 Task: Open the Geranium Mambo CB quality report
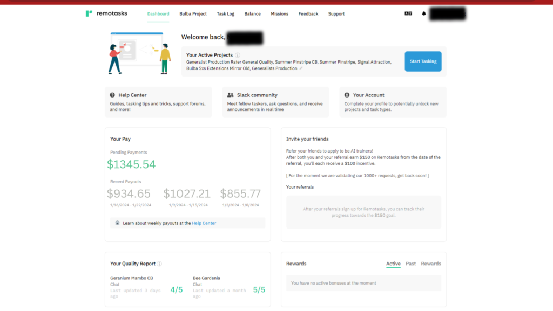131,278
